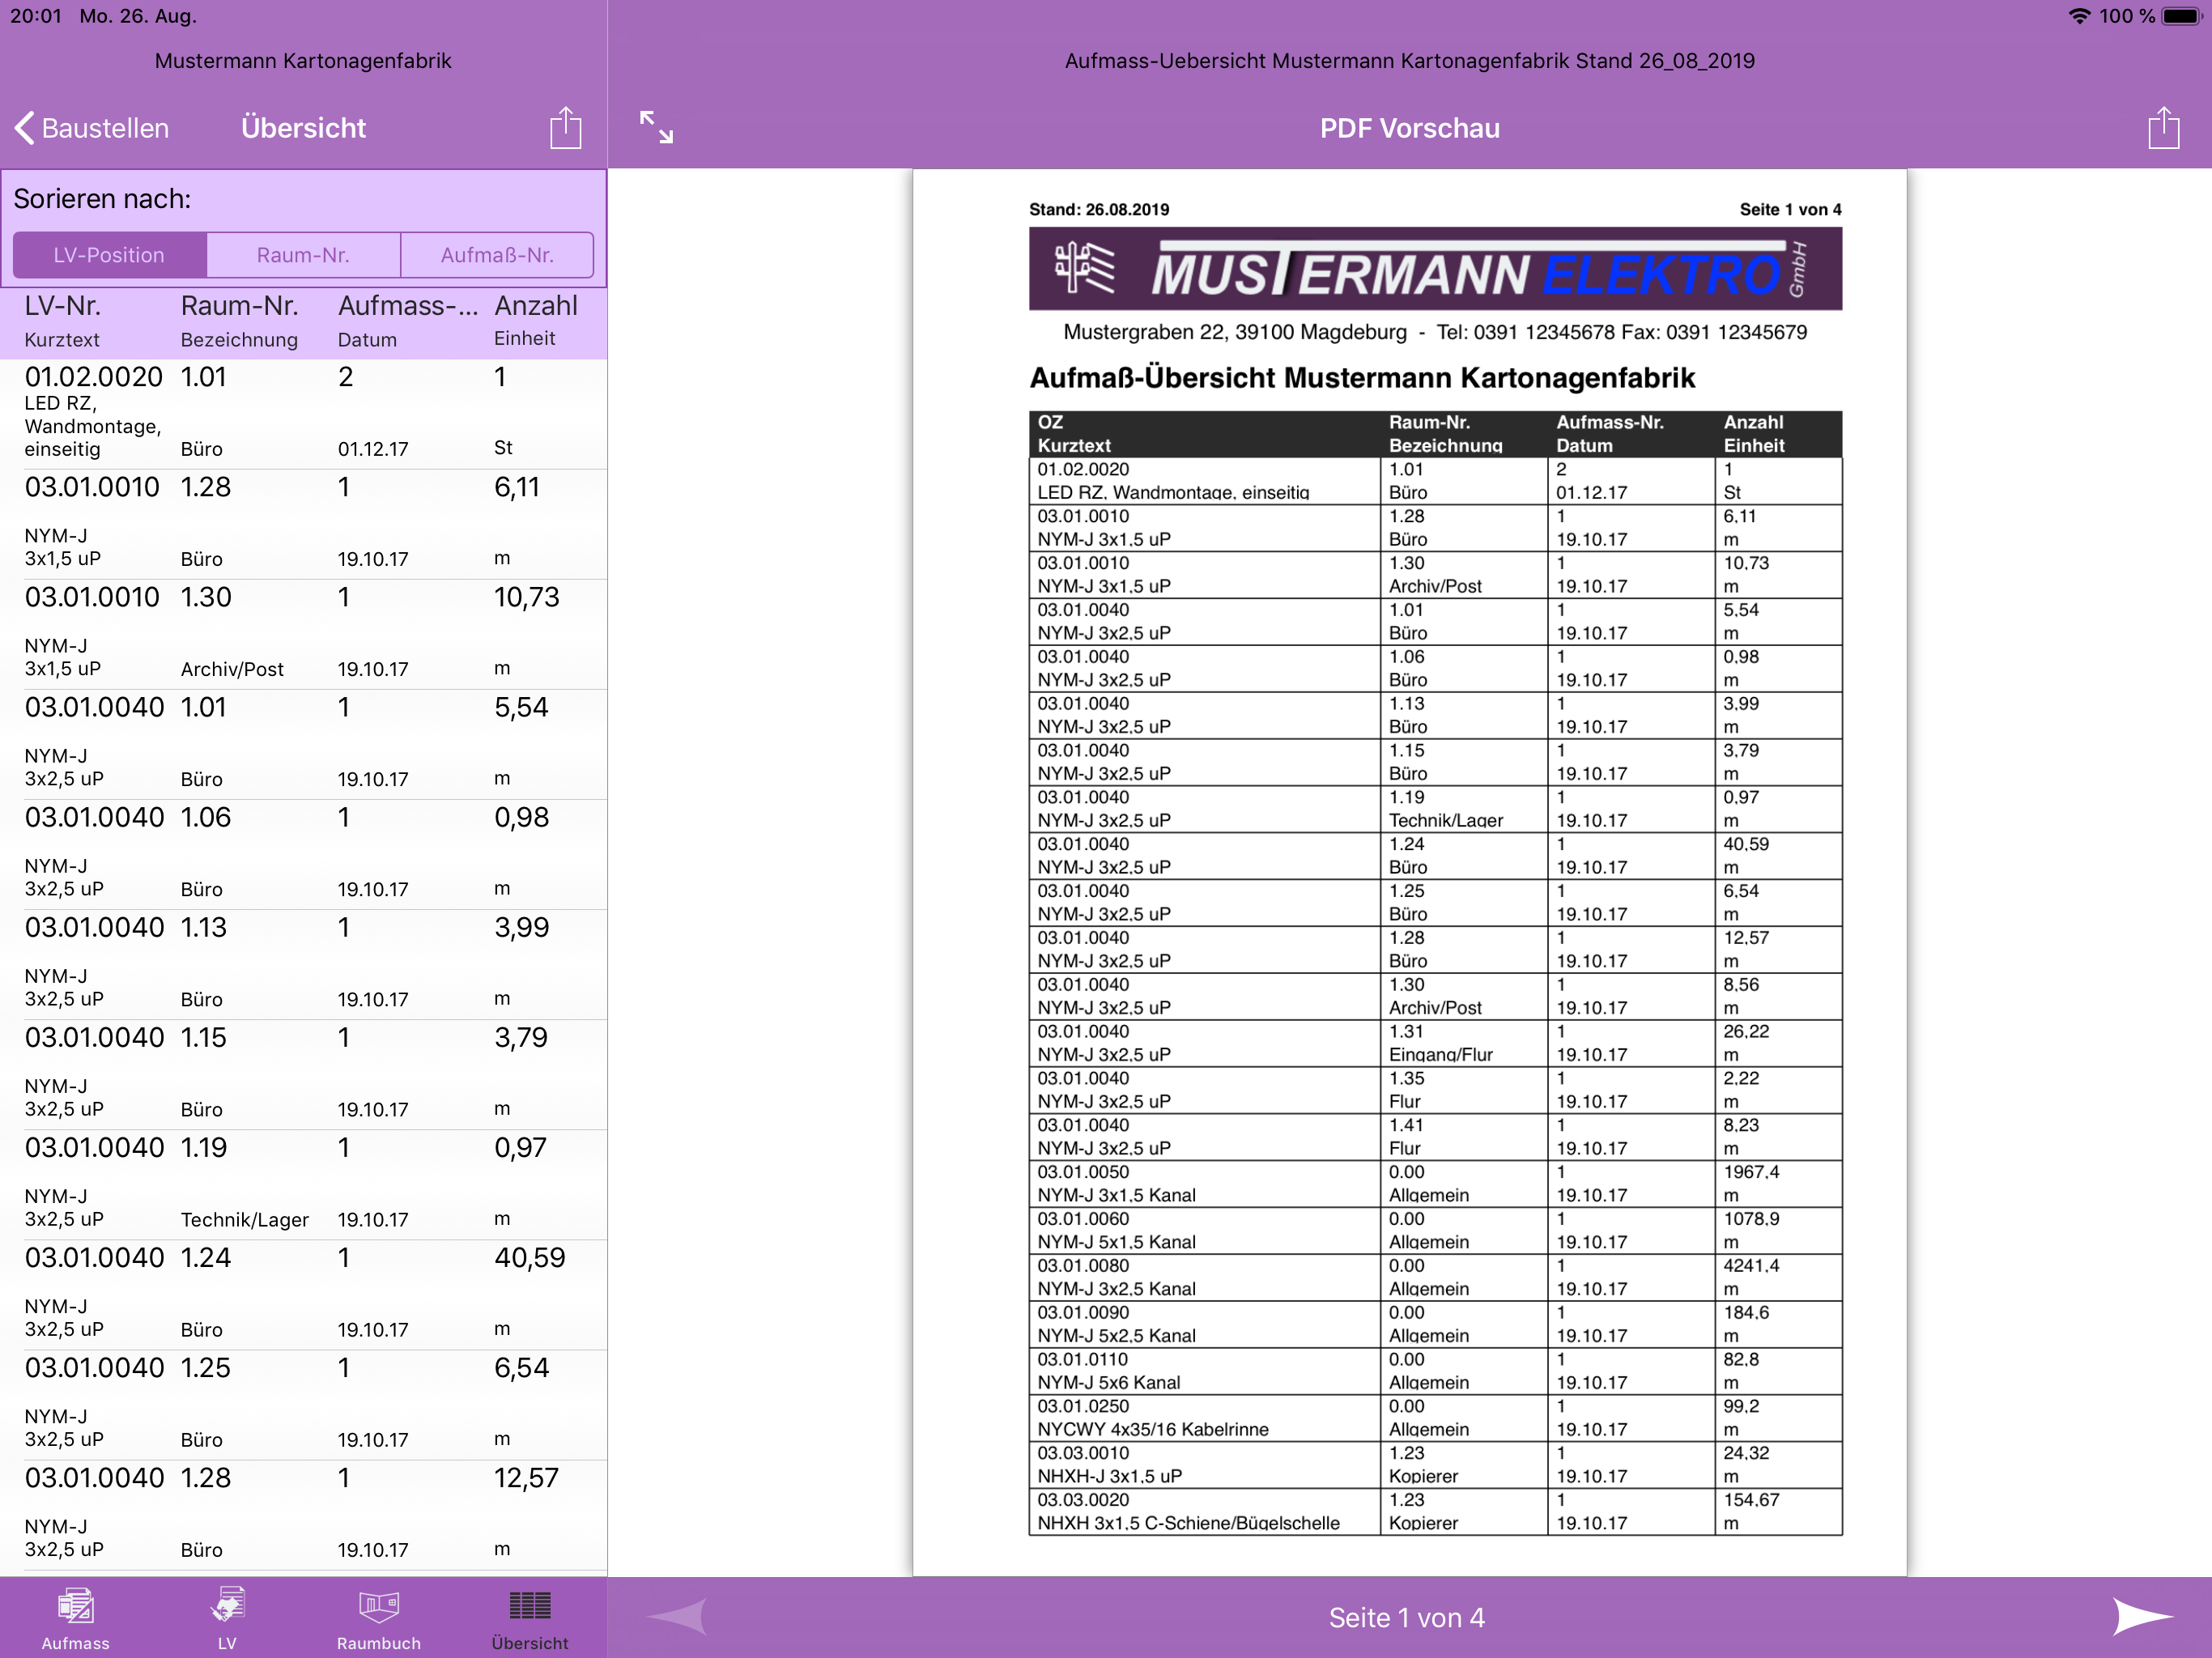2212x1658 pixels.
Task: Tap 'Sorieren nach:' label
Action: click(x=102, y=199)
